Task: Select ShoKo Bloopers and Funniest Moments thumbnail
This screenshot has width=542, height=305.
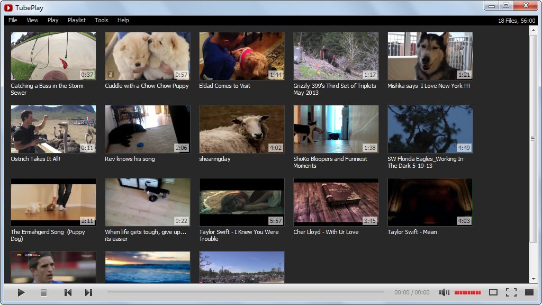Action: pos(336,129)
